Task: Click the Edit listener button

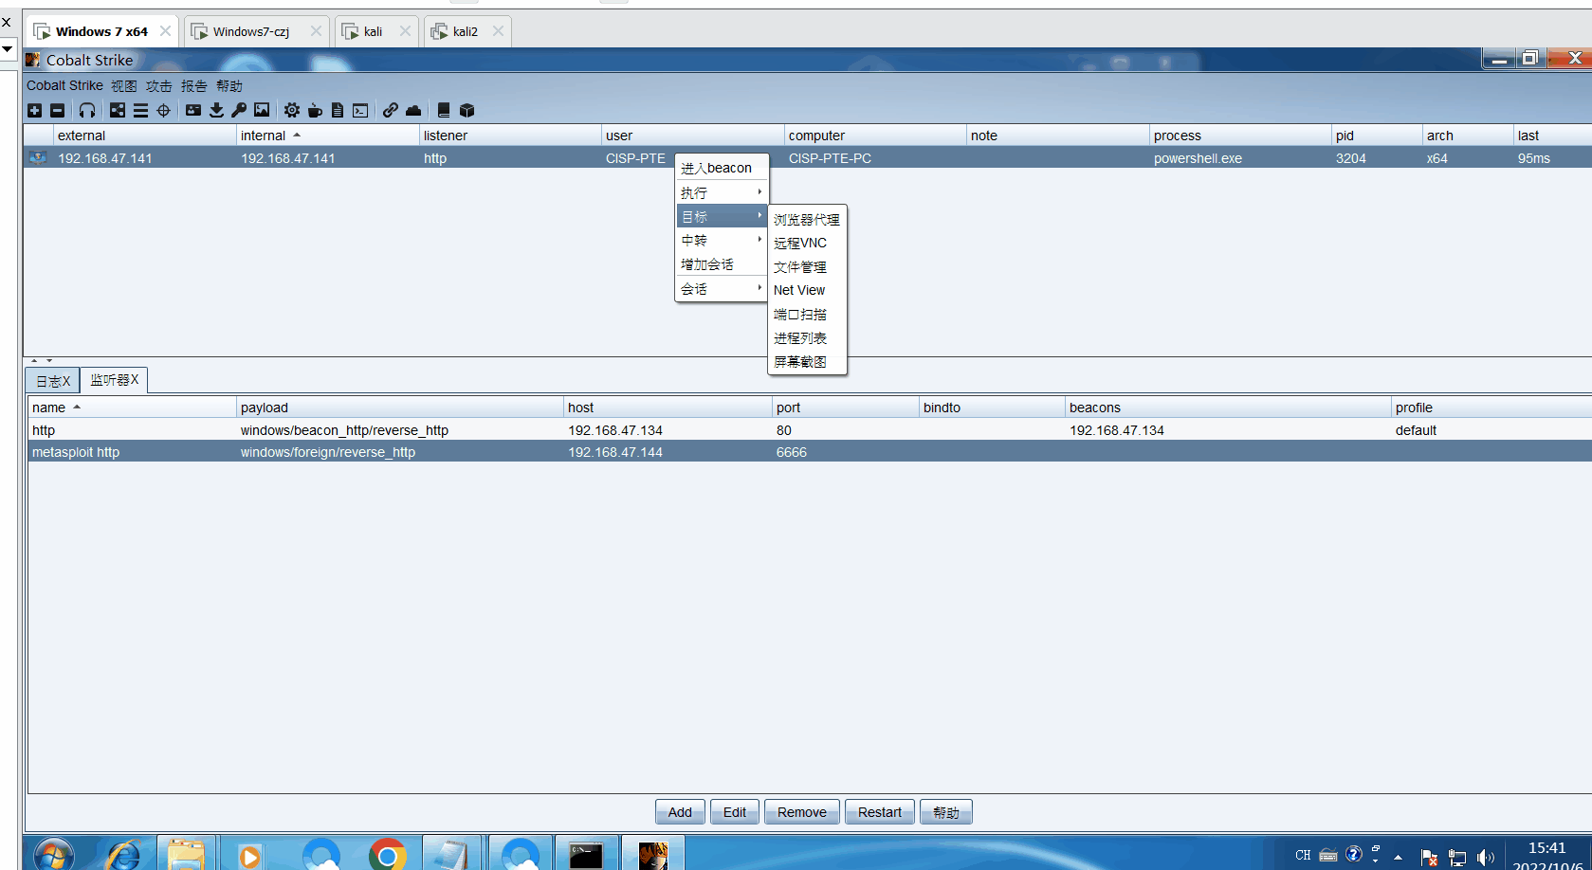Action: coord(735,812)
